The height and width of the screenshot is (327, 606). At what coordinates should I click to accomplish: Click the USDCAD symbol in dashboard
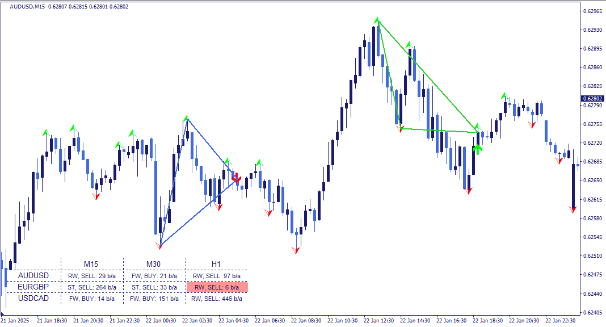pyautogui.click(x=33, y=299)
